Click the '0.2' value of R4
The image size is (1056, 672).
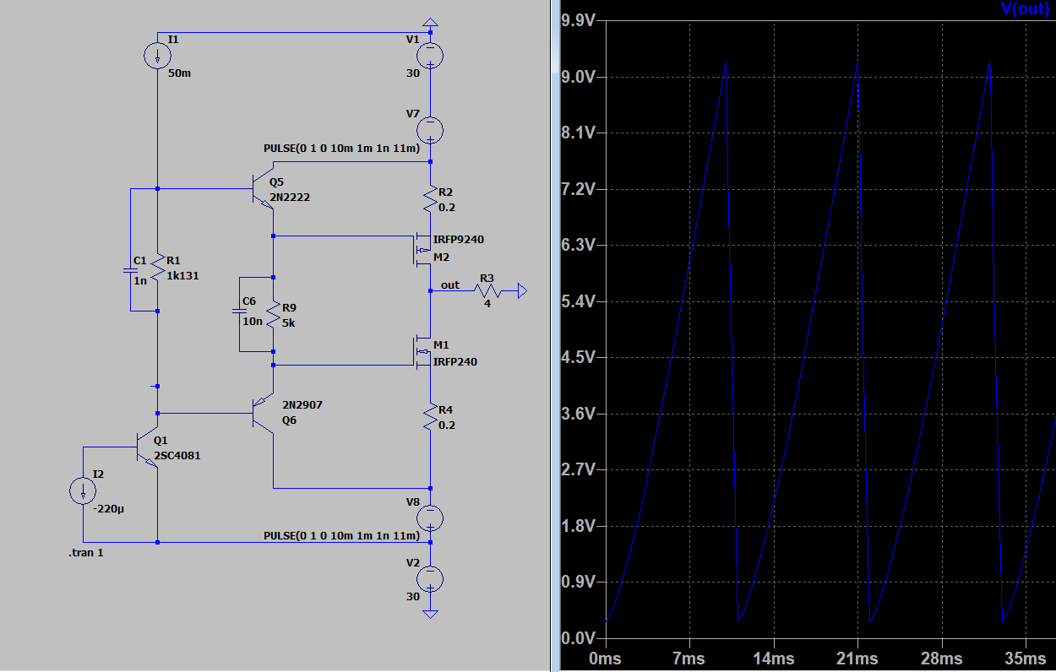448,425
